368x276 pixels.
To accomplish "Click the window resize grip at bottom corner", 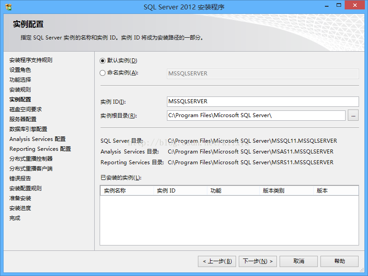I will click(362, 270).
